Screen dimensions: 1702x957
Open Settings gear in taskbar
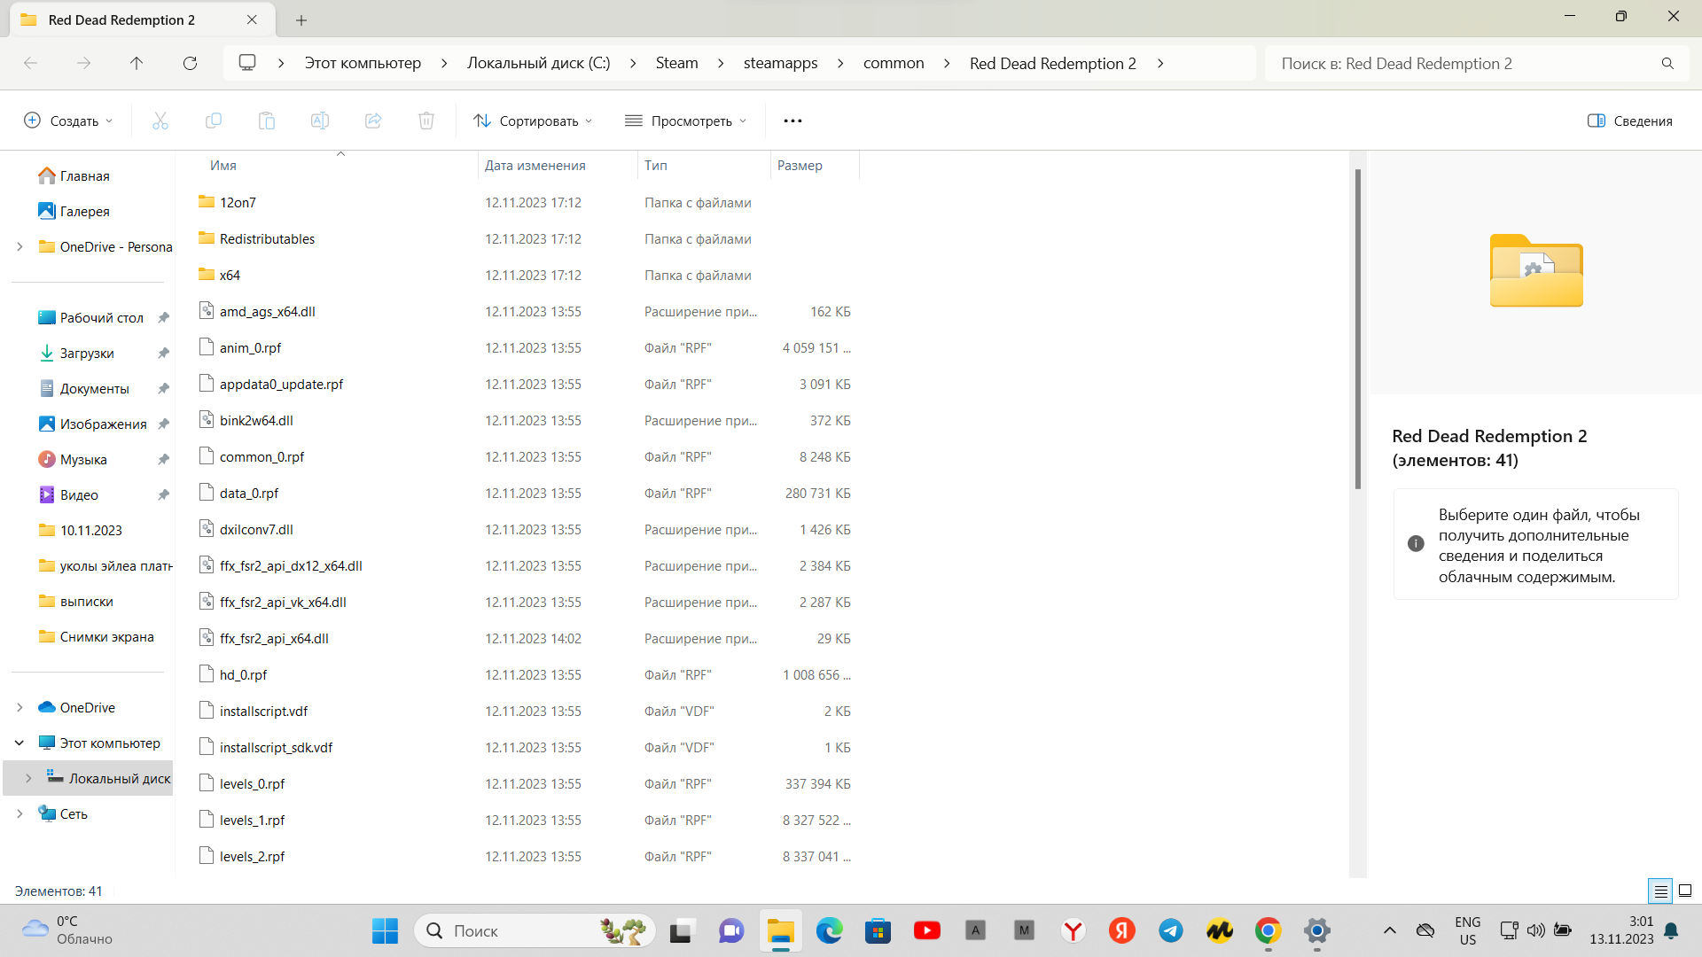point(1317,930)
